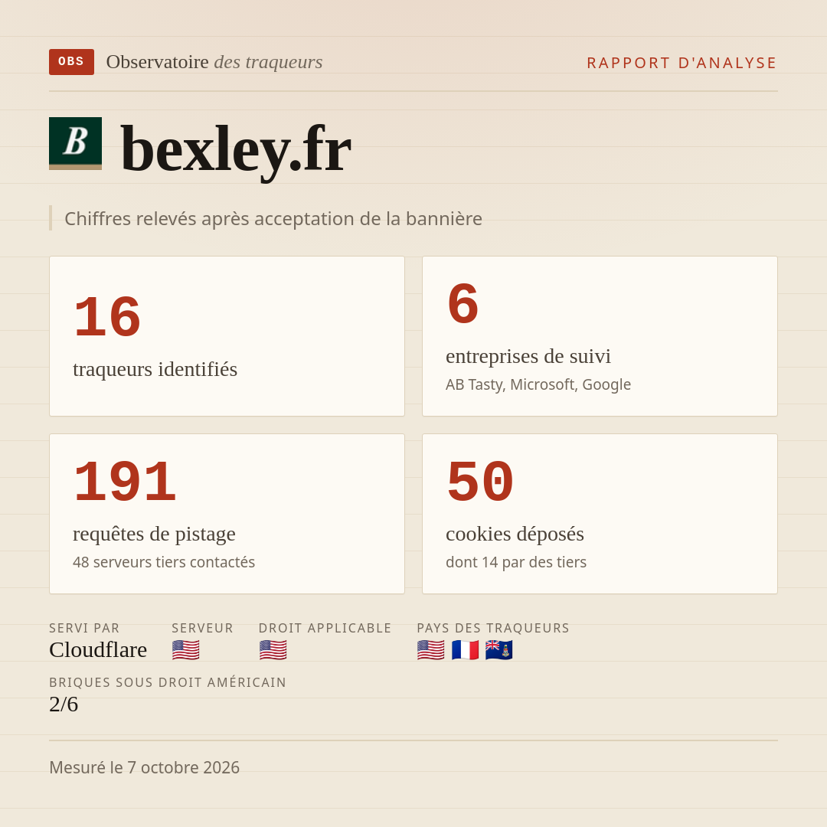Open the 16 traqueurs identifiés card
The width and height of the screenshot is (827, 827).
tap(227, 336)
